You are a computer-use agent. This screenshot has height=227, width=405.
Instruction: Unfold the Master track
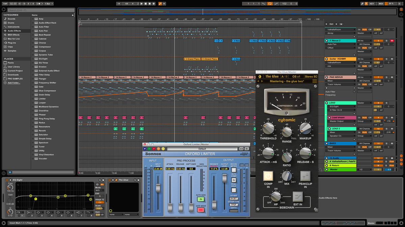pos(327,169)
